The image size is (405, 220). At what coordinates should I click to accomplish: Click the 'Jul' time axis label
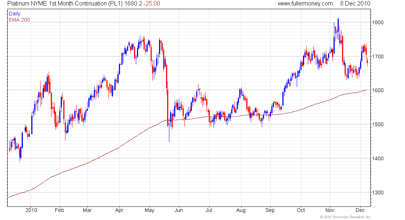tap(209, 210)
